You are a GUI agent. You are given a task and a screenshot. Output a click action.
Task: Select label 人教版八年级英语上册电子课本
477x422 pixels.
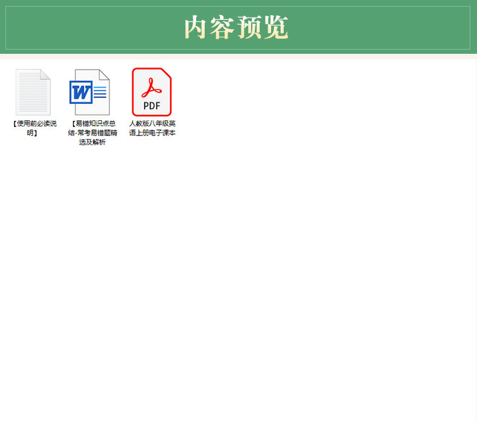point(152,128)
